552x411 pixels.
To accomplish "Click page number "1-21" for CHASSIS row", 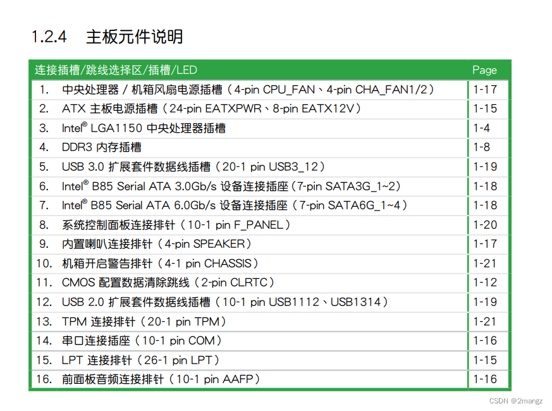I will pos(485,264).
